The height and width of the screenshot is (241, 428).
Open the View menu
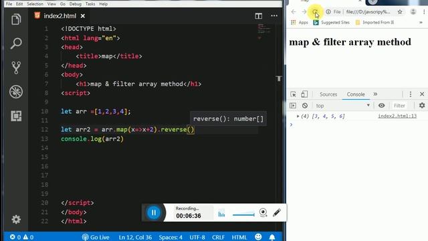pos(51,4)
